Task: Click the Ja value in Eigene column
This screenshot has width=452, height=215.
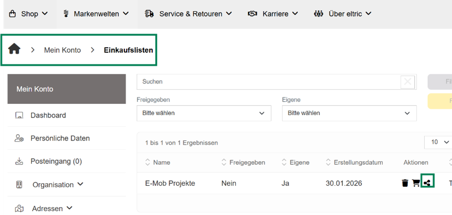Action: [x=285, y=183]
